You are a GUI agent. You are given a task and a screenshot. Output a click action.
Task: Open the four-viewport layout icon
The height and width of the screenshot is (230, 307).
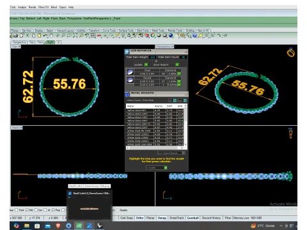pos(93,36)
